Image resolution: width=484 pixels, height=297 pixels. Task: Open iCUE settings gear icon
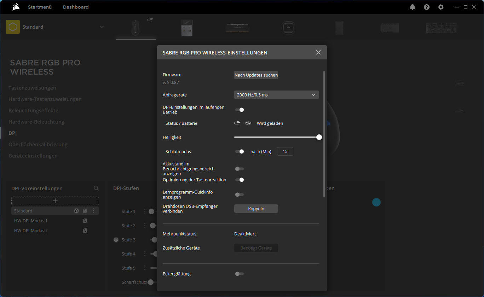pos(440,7)
